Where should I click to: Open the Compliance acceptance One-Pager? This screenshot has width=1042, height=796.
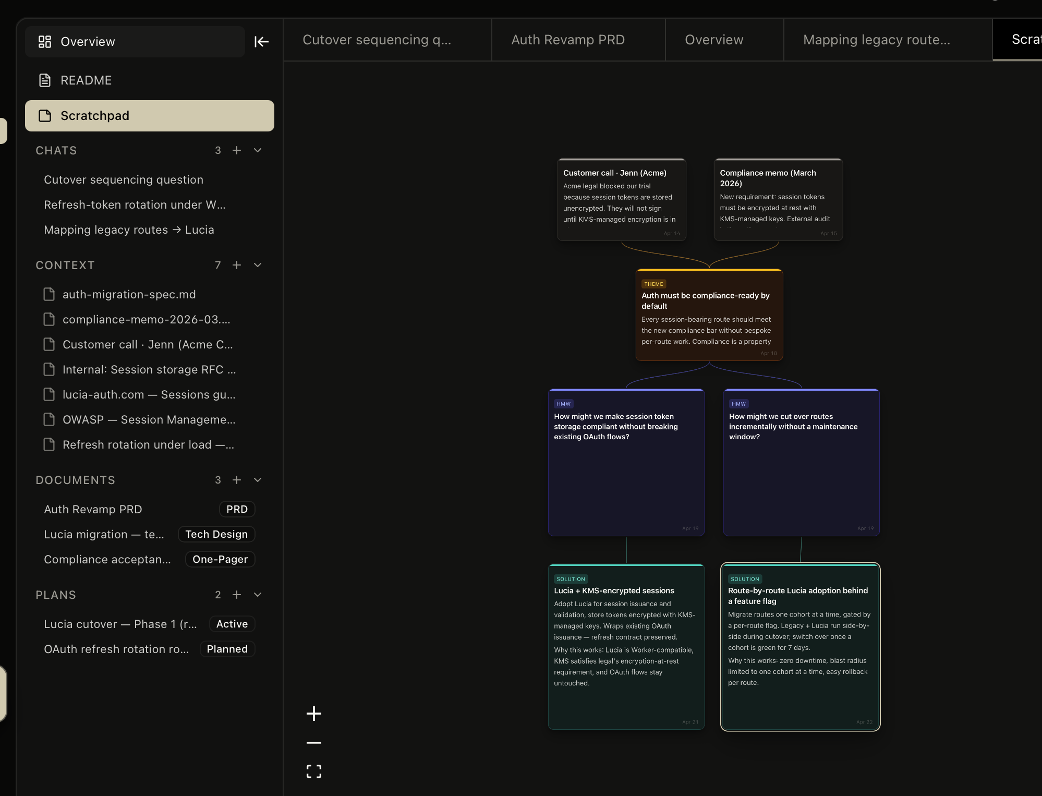click(x=107, y=559)
